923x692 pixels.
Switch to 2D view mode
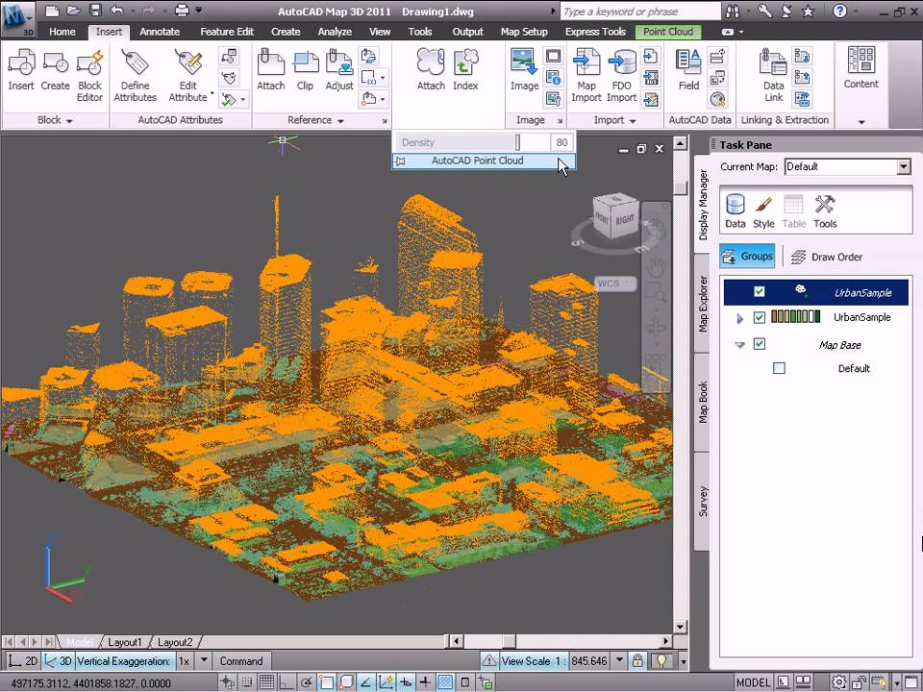23,661
